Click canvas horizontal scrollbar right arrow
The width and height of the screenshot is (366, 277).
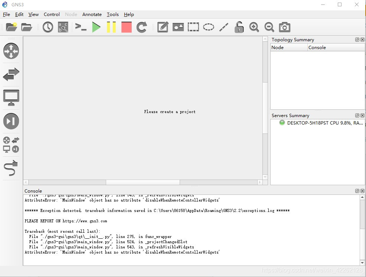click(260, 182)
